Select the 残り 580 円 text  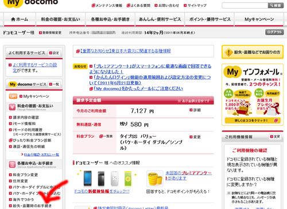pos(134,125)
